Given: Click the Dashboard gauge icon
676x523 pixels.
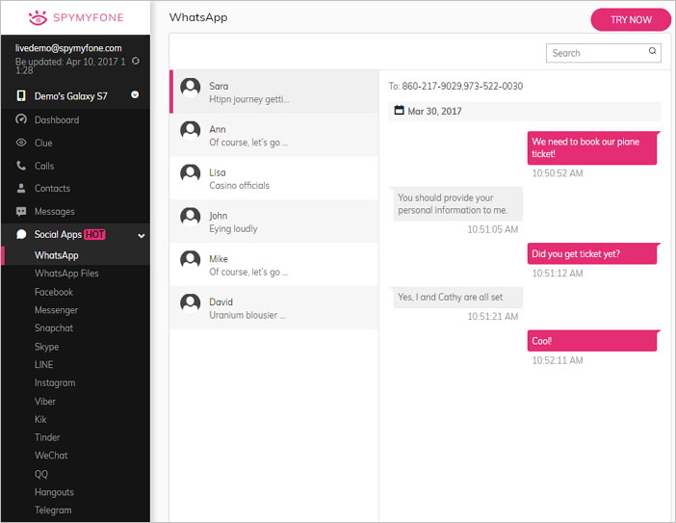Looking at the screenshot, I should 21,119.
